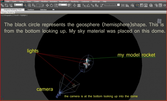
Task: Open the Views menu
Action: point(29,1)
